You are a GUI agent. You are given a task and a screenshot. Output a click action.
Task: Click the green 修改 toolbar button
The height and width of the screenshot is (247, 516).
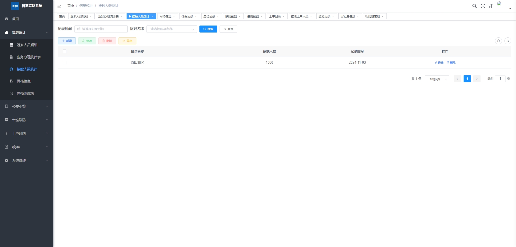click(x=87, y=41)
